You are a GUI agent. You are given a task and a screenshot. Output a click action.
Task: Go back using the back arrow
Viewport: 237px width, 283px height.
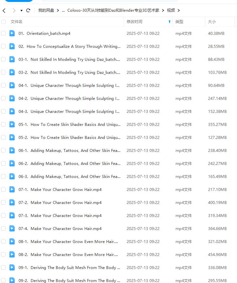click(x=4, y=10)
